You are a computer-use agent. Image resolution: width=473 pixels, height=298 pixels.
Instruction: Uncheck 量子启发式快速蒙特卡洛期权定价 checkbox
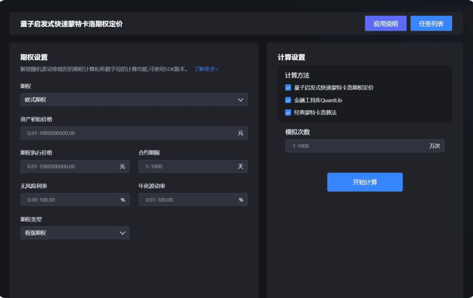tap(288, 88)
